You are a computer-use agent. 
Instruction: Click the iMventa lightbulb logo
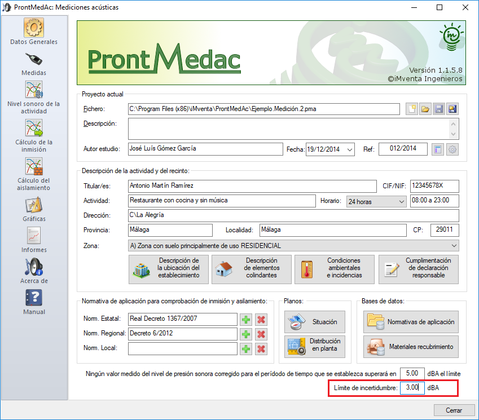point(451,37)
